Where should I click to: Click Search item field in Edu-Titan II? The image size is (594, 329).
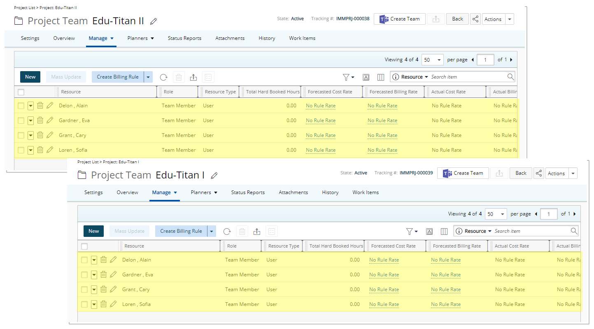point(468,77)
